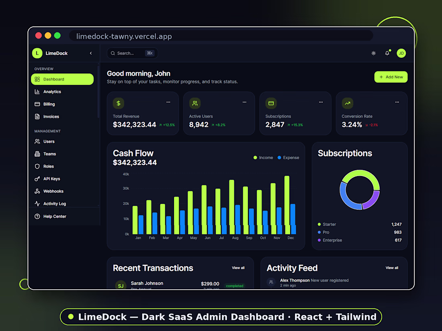Click the -2.1% conversion change indicator

pos(372,125)
